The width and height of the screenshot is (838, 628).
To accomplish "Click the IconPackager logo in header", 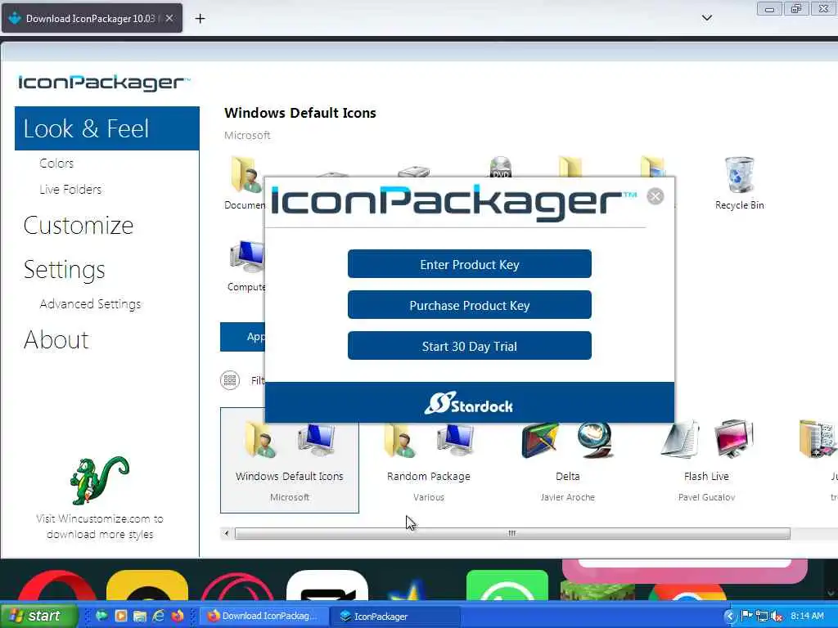I will tap(104, 83).
